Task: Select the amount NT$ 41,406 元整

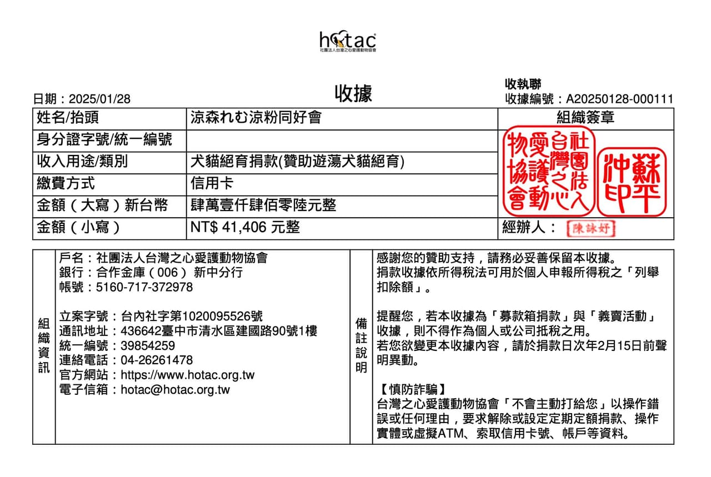Action: click(x=245, y=228)
